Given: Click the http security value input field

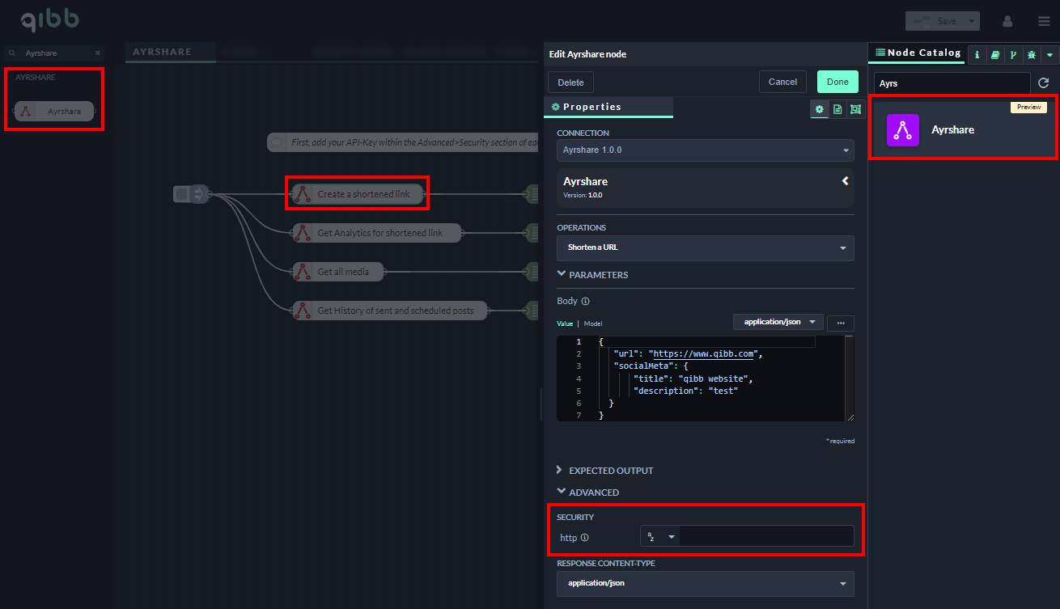Looking at the screenshot, I should [765, 536].
